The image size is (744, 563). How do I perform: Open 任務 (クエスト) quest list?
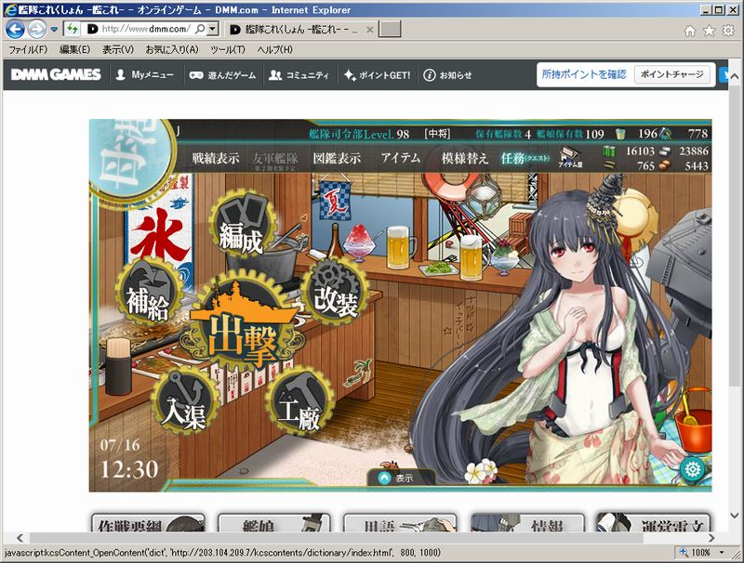coord(525,158)
